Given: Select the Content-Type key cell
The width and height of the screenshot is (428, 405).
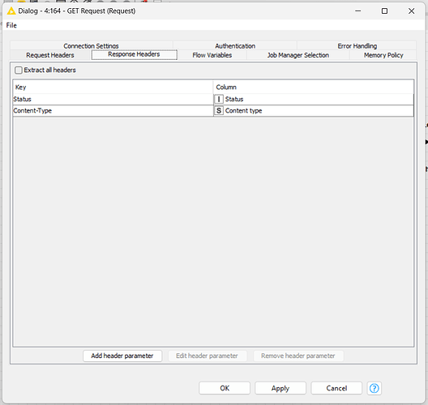Looking at the screenshot, I should [x=113, y=110].
